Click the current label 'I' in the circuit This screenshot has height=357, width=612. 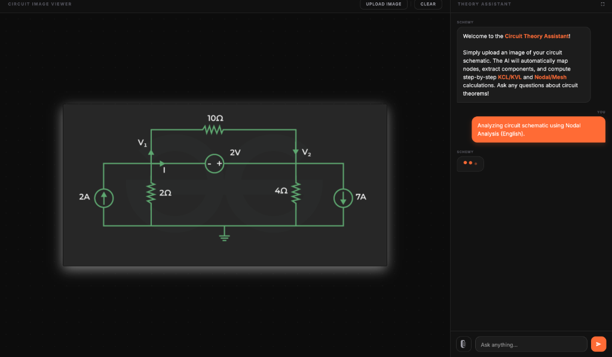point(164,170)
